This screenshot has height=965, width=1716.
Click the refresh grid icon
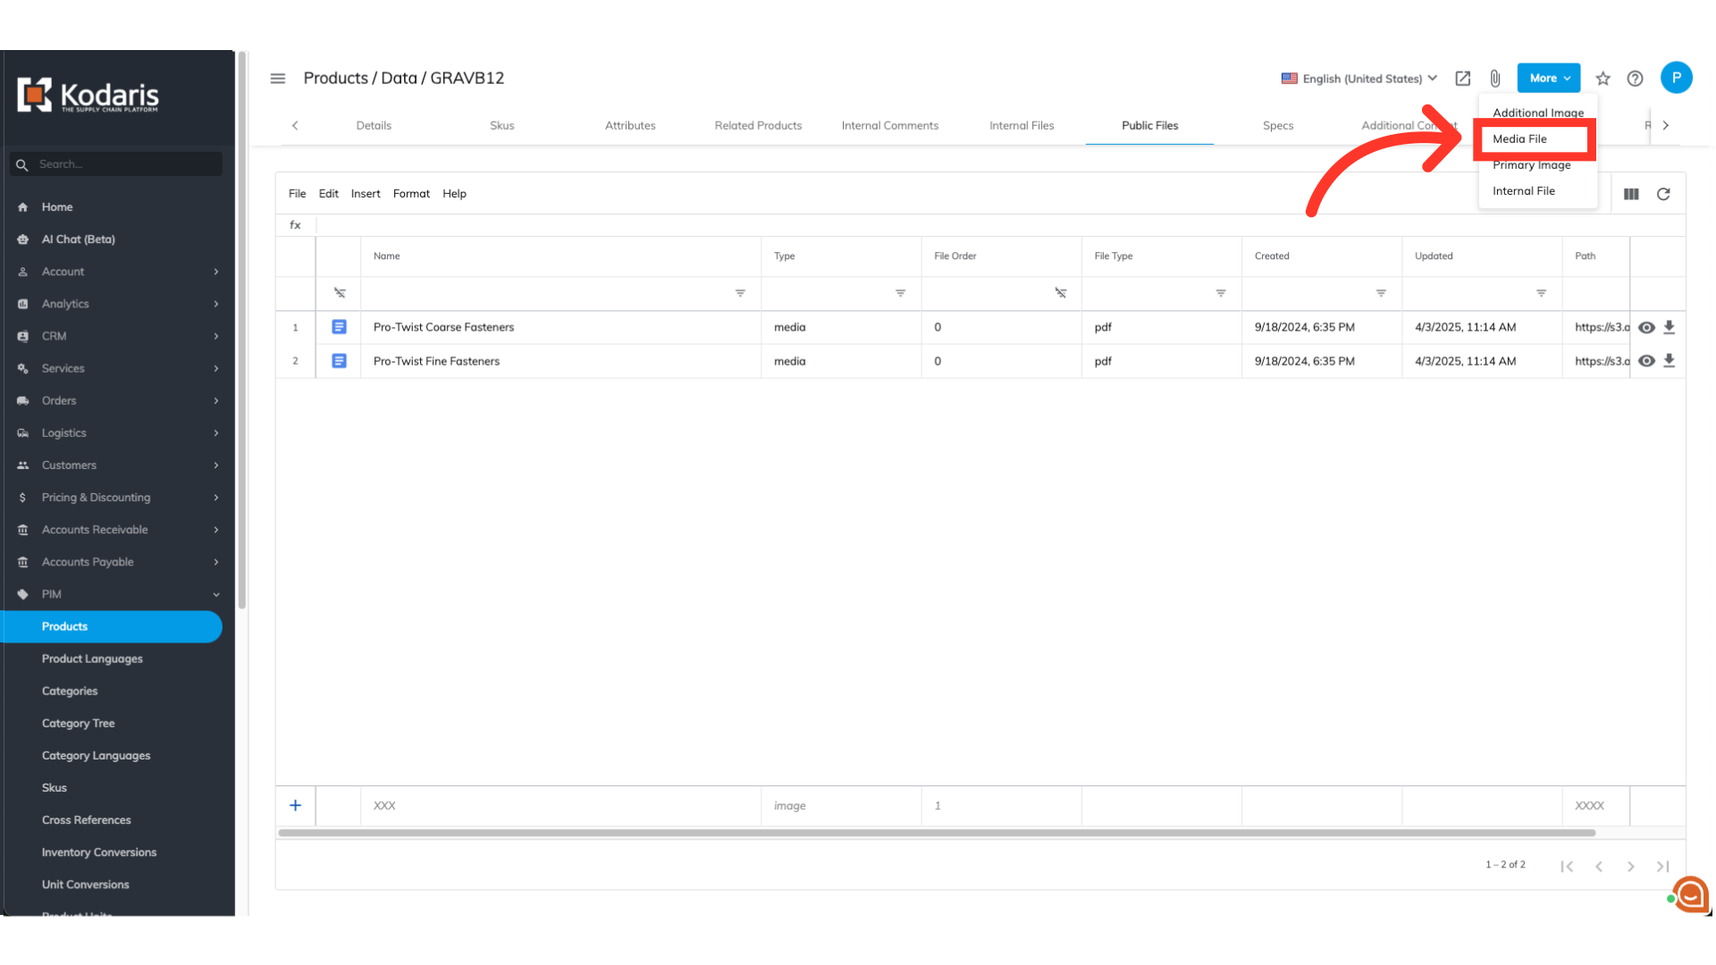1663,194
